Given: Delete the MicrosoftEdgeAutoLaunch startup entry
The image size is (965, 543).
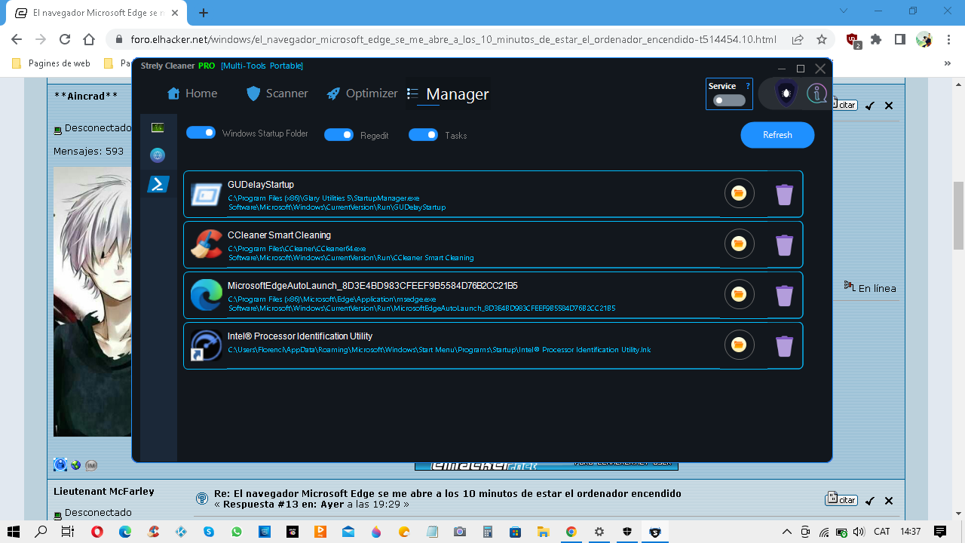Looking at the screenshot, I should point(784,296).
